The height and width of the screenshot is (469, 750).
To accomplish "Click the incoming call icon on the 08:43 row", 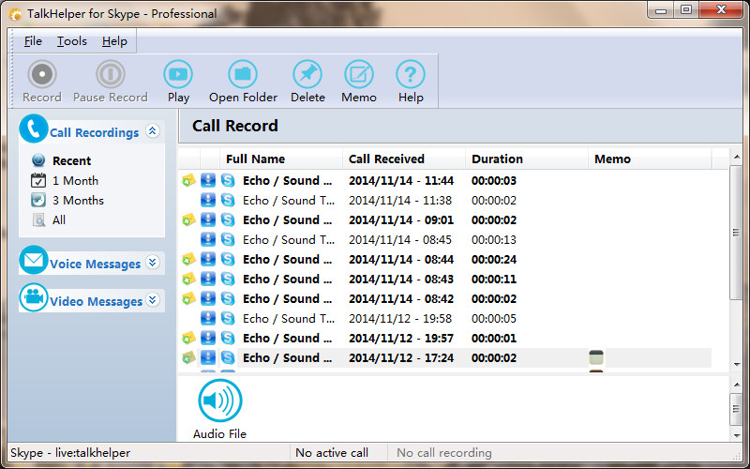I will pos(208,279).
